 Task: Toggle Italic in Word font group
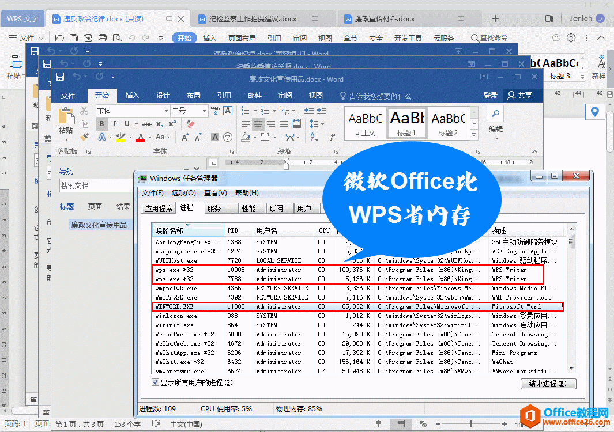[114, 124]
